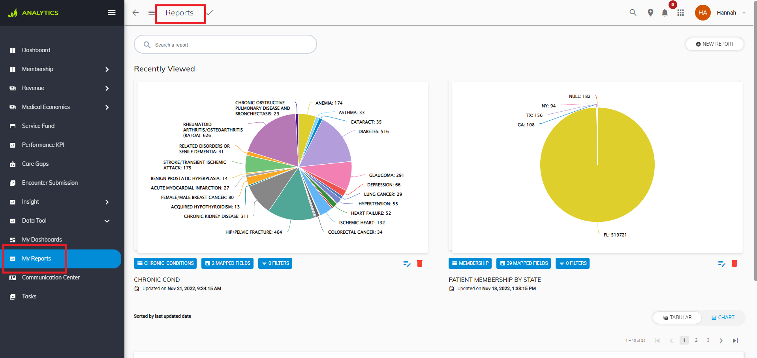
Task: Go to Communication Center in sidebar
Action: pyautogui.click(x=51, y=277)
